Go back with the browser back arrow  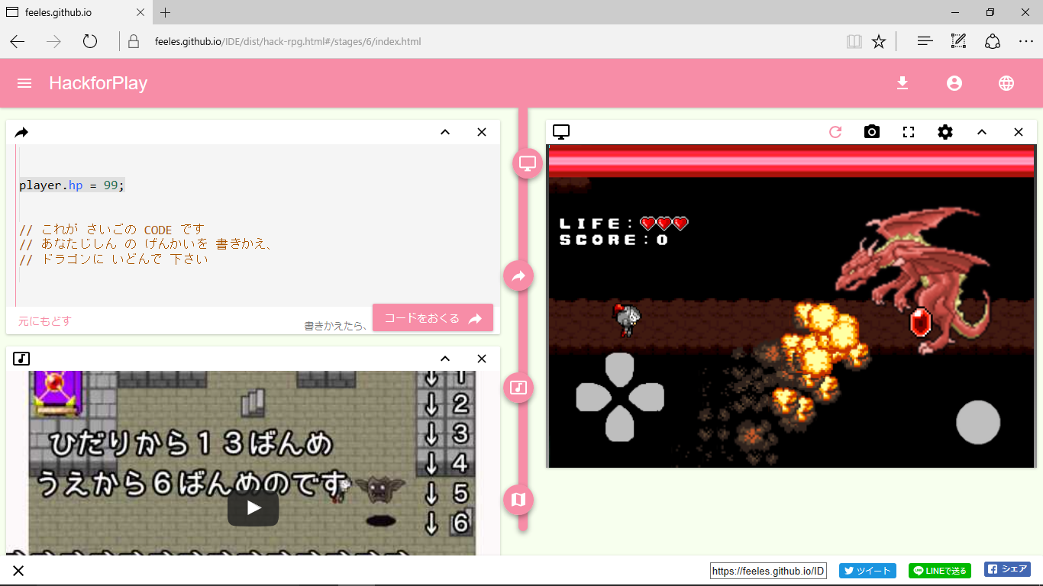click(x=17, y=41)
